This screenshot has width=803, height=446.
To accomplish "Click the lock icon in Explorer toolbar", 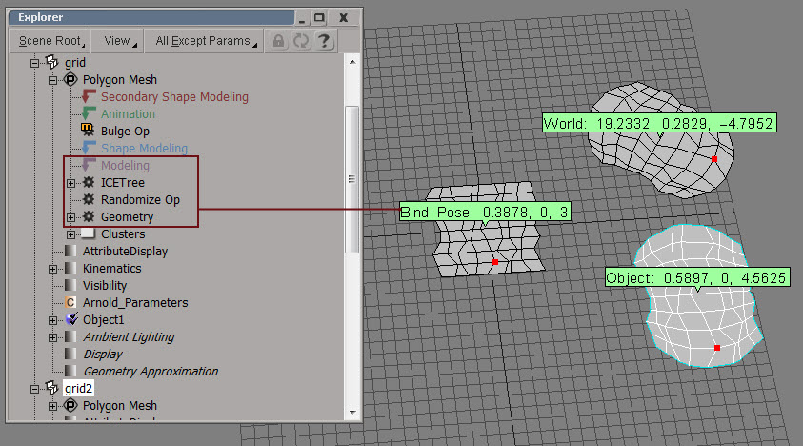I will point(278,41).
